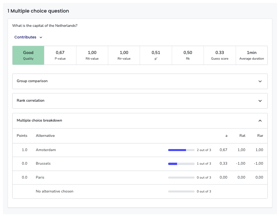Select the Good Quality tile

[28, 55]
